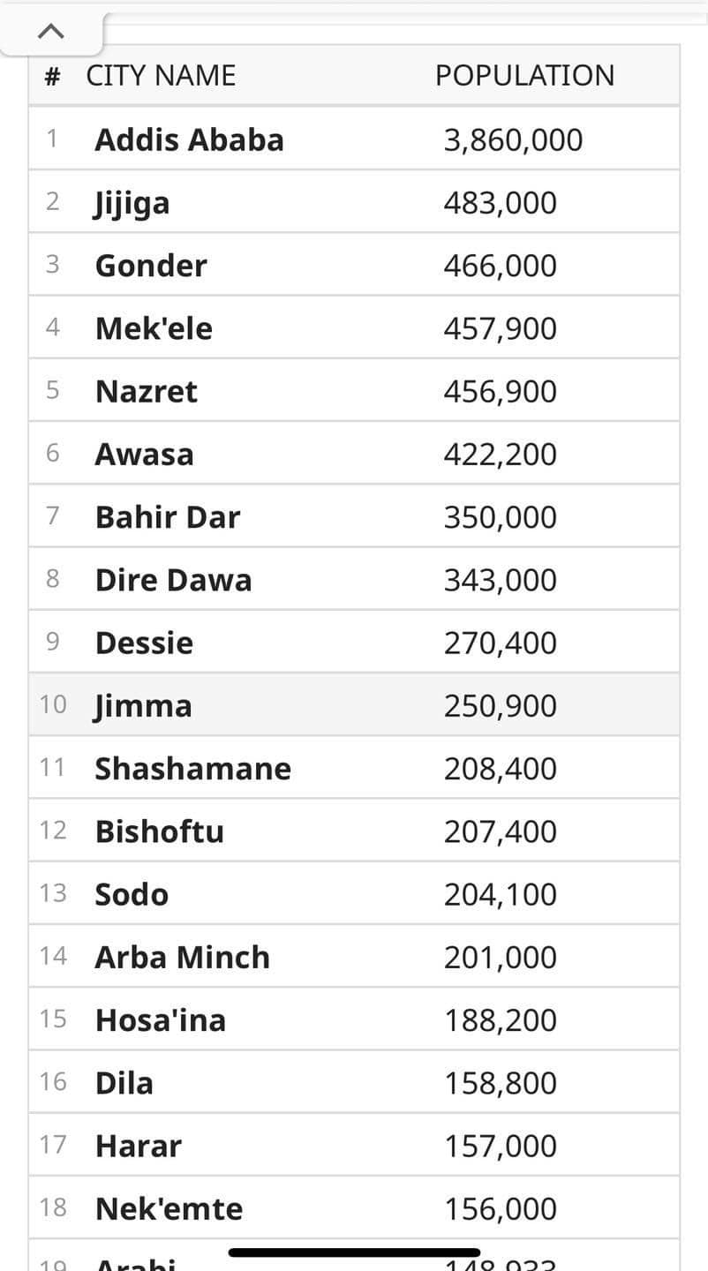Open the Hosa'ina city link

161,1020
